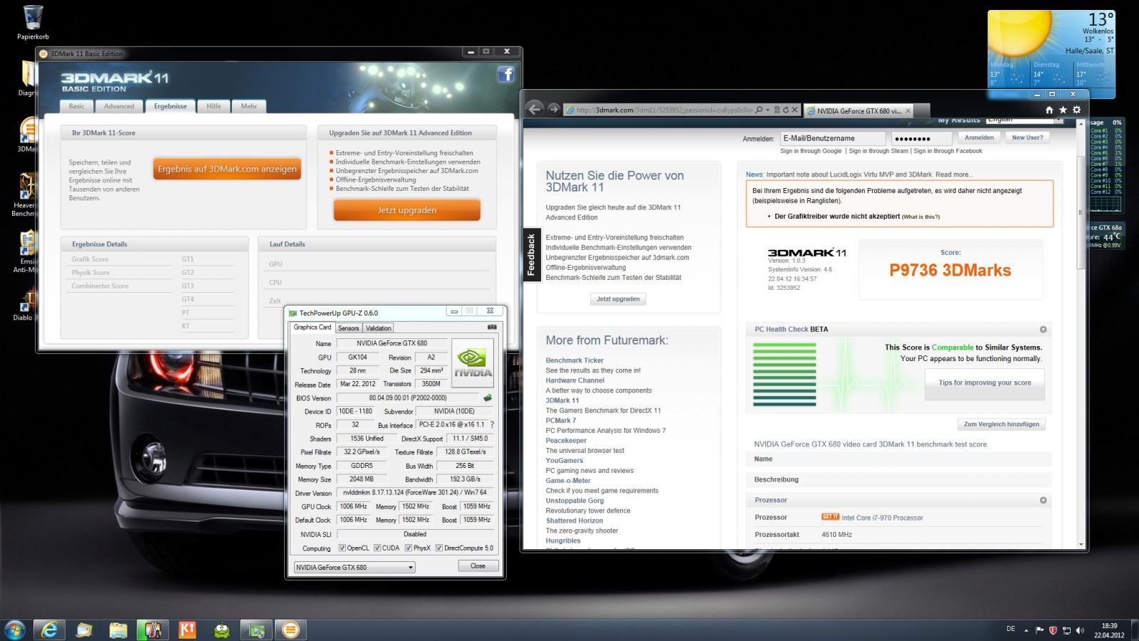Open the Papierkorb recycle bin icon
1139x641 pixels.
coord(33,21)
